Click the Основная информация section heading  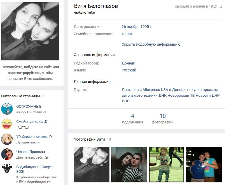click(x=94, y=55)
